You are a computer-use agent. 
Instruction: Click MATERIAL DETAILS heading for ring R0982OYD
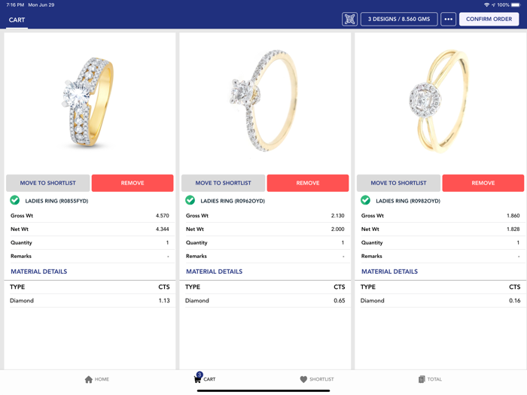[389, 272]
